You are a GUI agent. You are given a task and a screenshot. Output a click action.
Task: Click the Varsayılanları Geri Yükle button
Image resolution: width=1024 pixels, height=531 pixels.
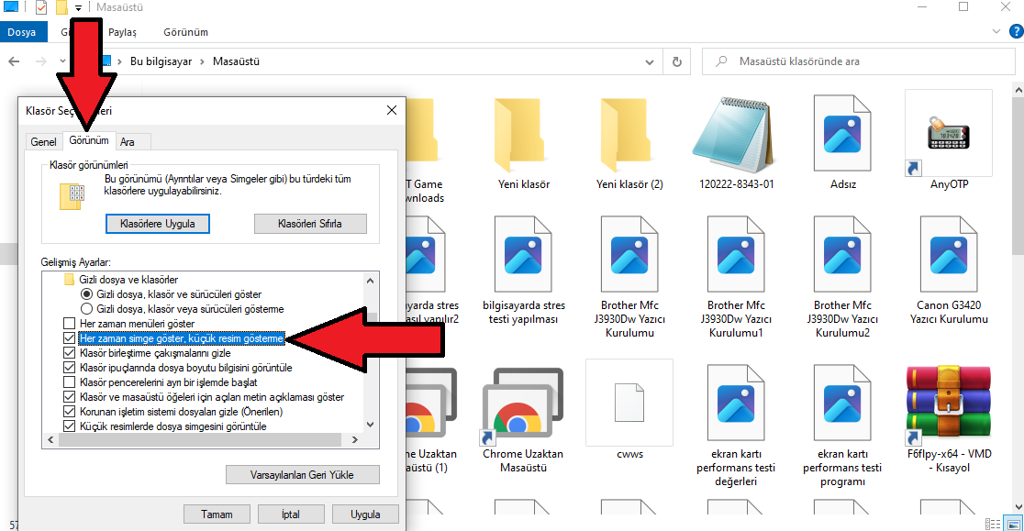point(302,474)
